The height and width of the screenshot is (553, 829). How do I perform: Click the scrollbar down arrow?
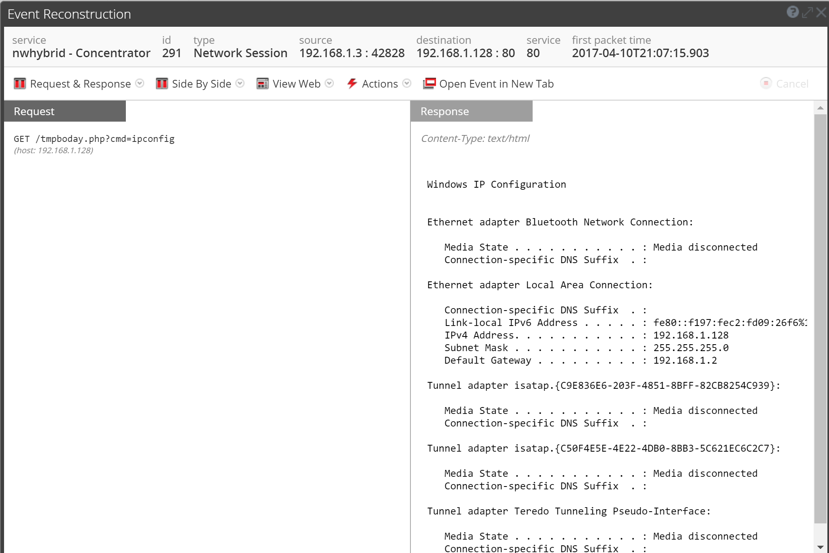tap(821, 547)
